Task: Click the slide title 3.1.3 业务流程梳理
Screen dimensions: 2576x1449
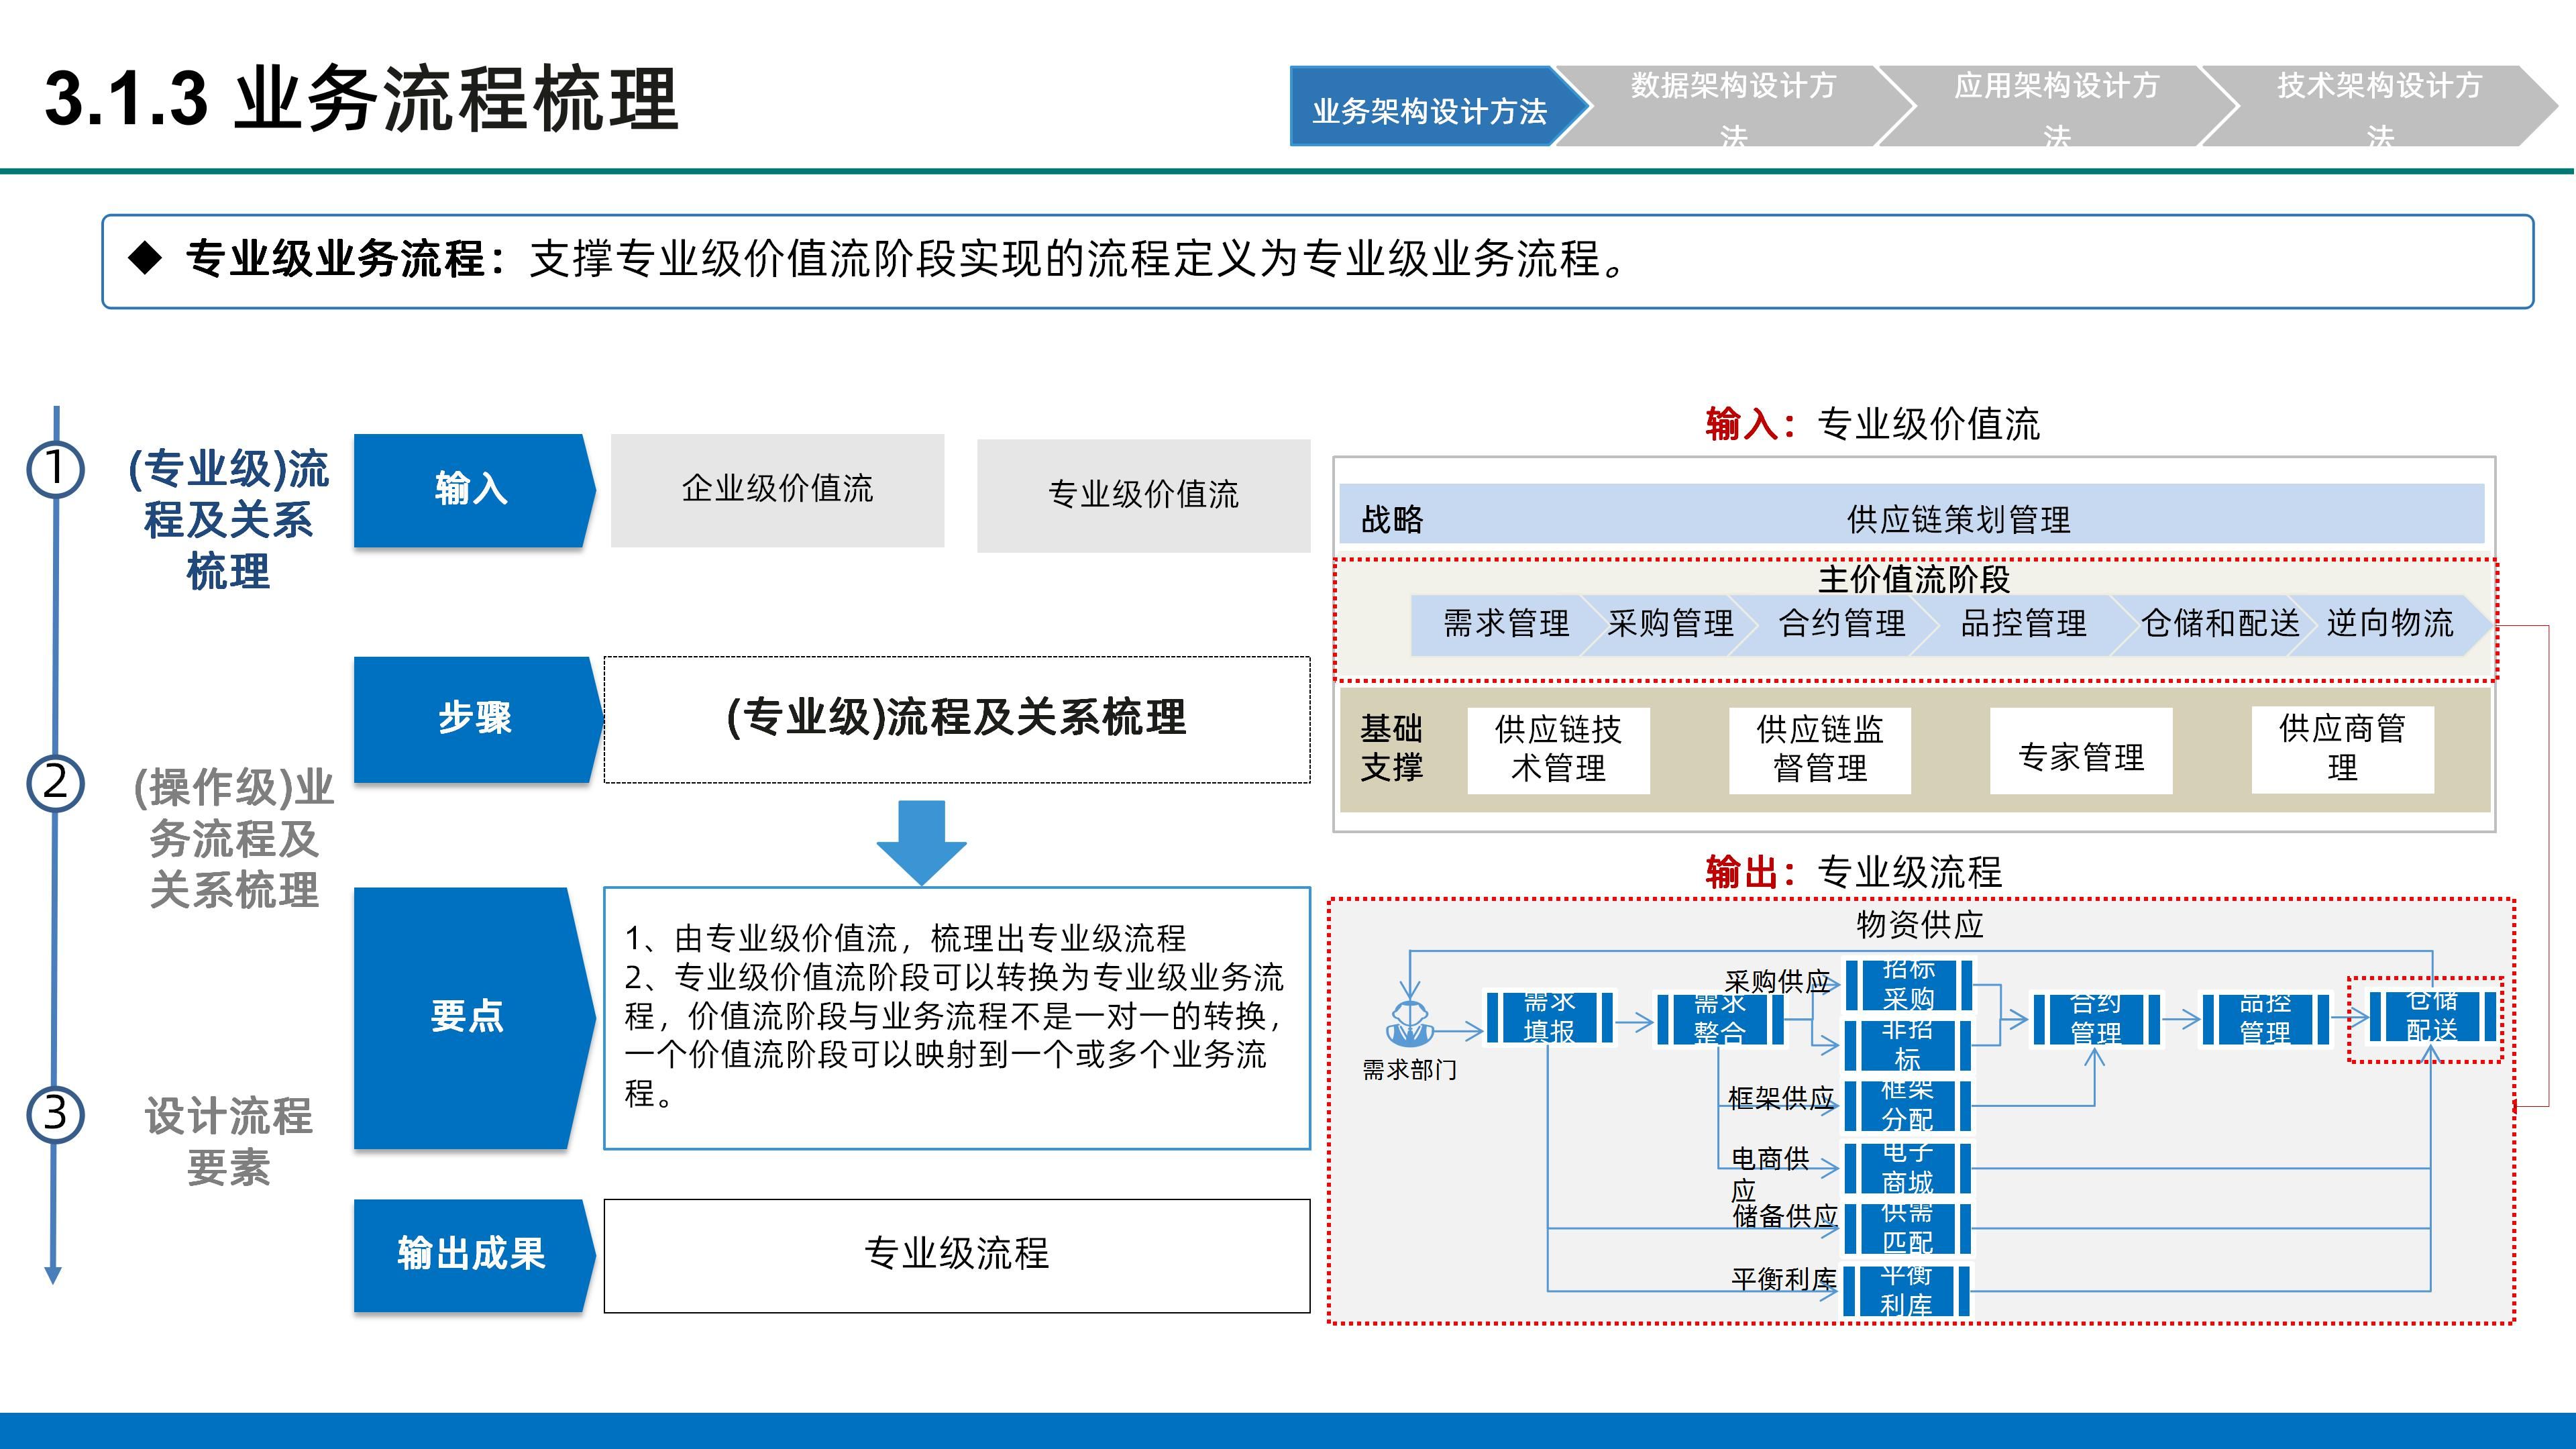Action: tap(362, 99)
